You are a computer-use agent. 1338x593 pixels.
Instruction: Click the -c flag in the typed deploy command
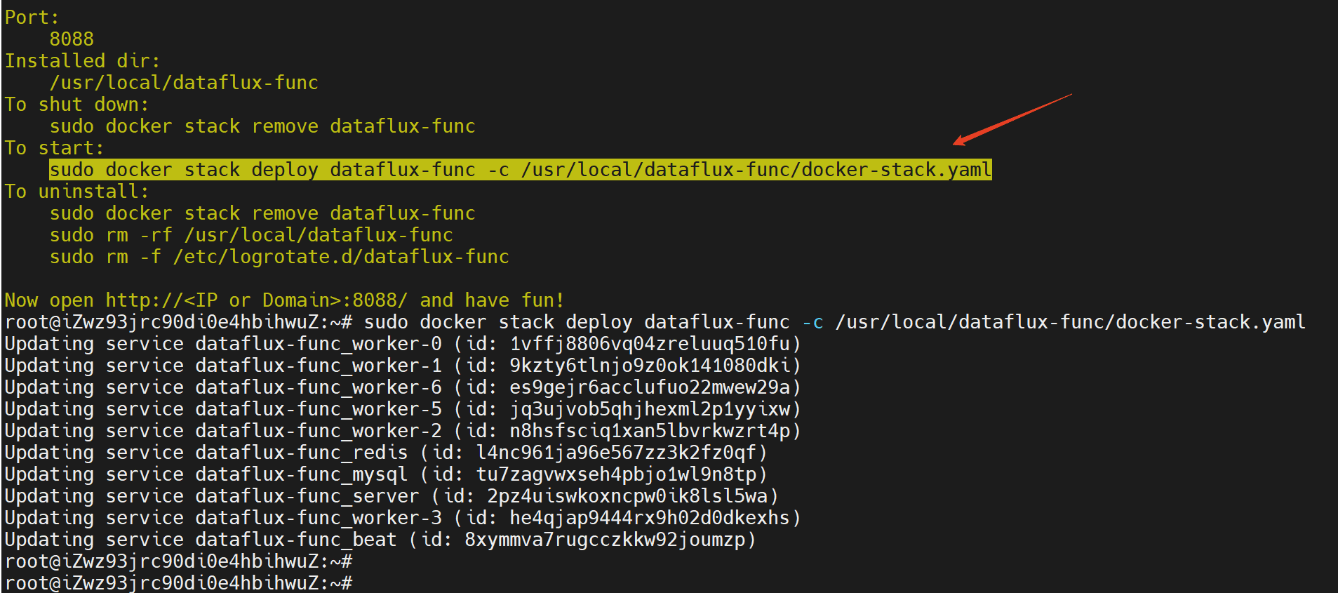click(812, 322)
